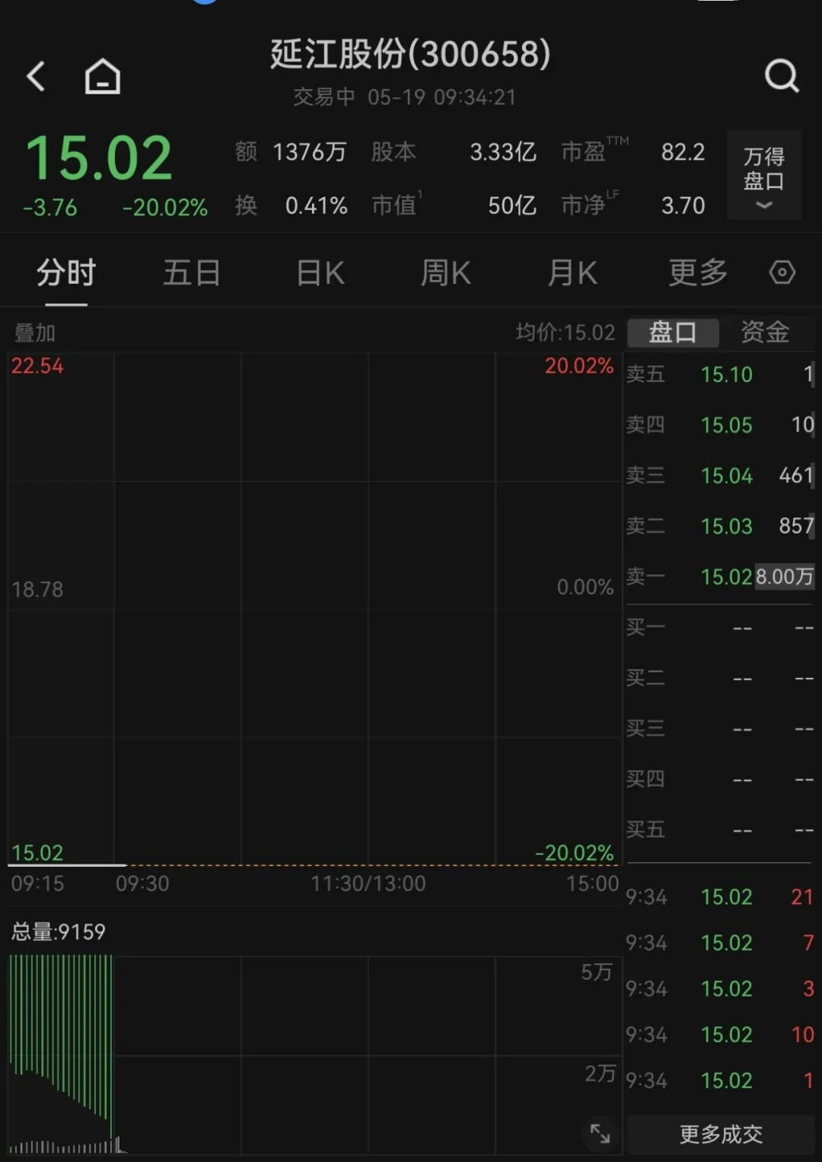Tap the intraday price line at the limit-down level

tap(67, 864)
